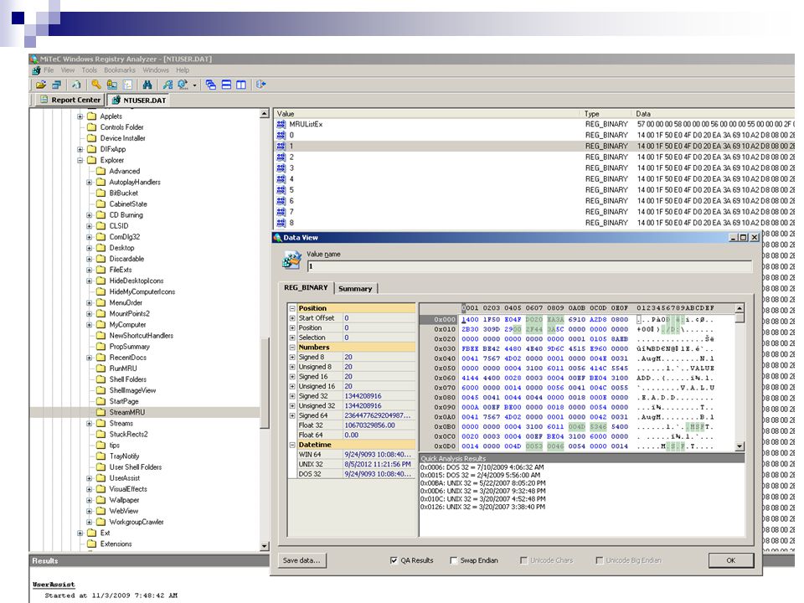The image size is (804, 603).
Task: Click the exit door icon in toolbar
Action: point(260,85)
